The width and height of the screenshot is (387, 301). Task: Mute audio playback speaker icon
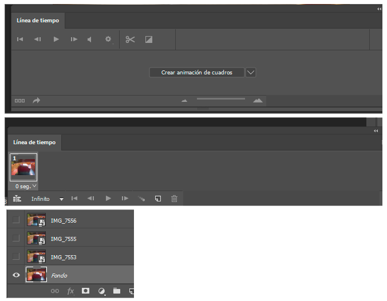[89, 39]
